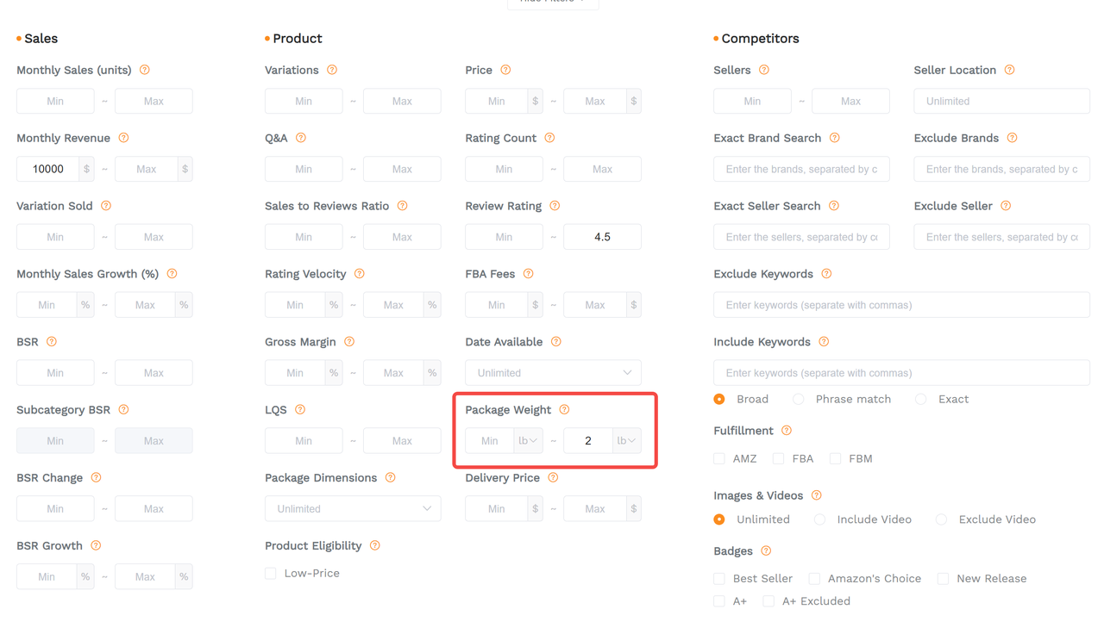Viewport: 1104px width, 628px height.
Task: Expand the Date Available dropdown
Action: (553, 373)
